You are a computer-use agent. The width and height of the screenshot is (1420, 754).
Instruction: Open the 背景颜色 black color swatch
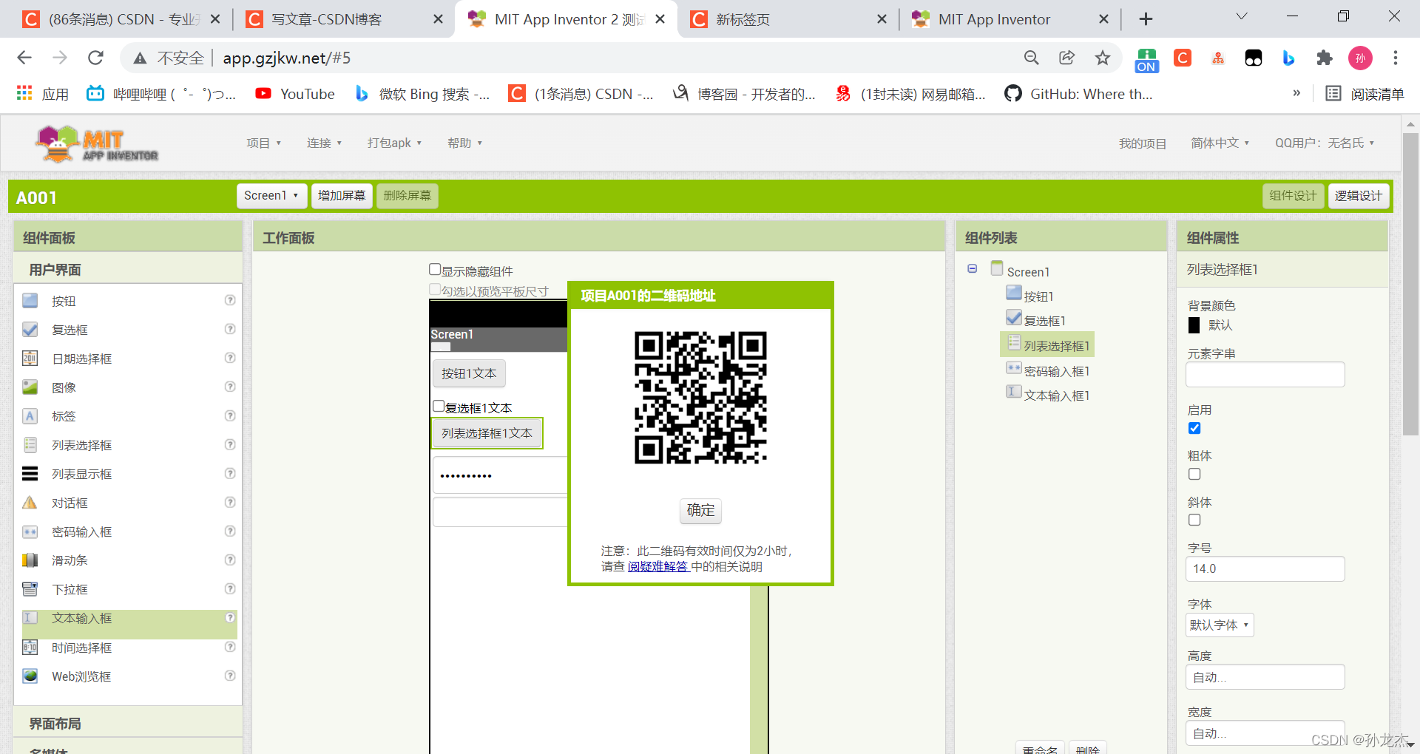click(x=1194, y=325)
